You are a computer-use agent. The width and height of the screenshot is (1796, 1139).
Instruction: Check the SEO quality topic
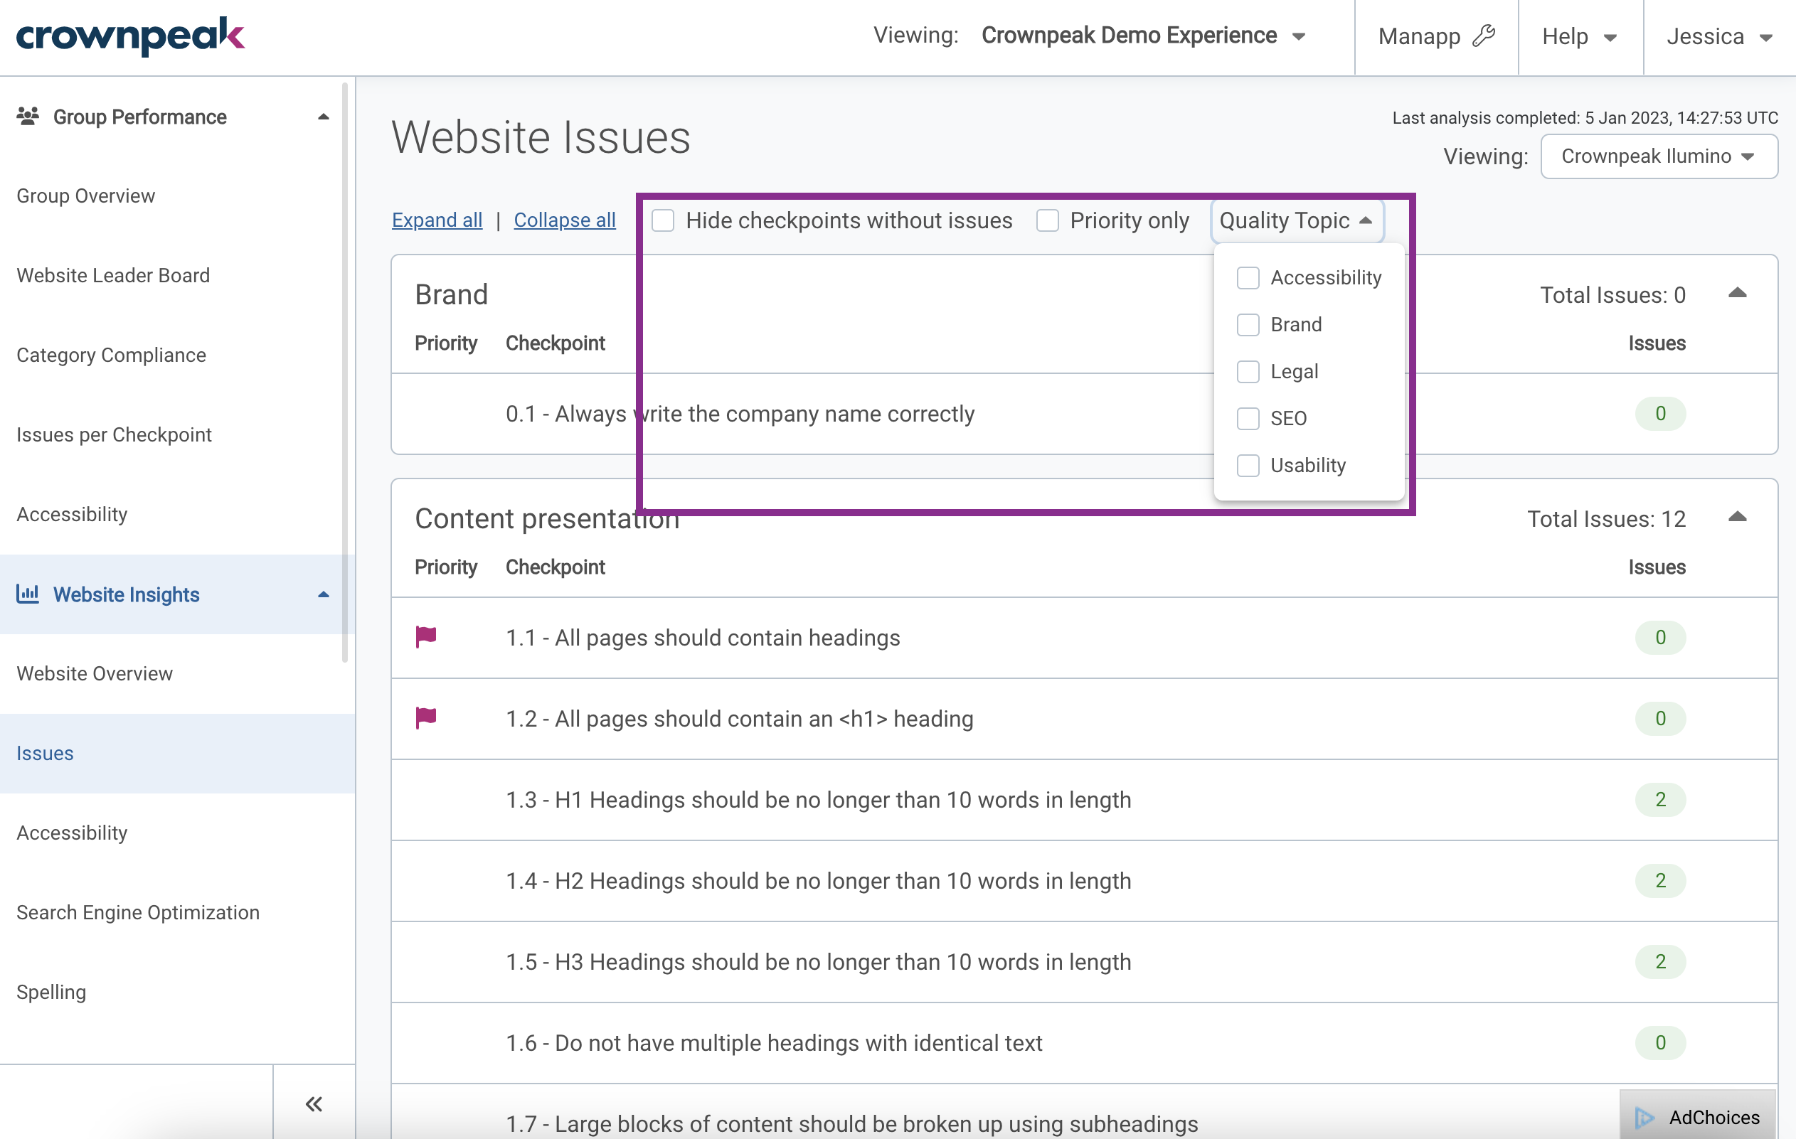(1248, 419)
